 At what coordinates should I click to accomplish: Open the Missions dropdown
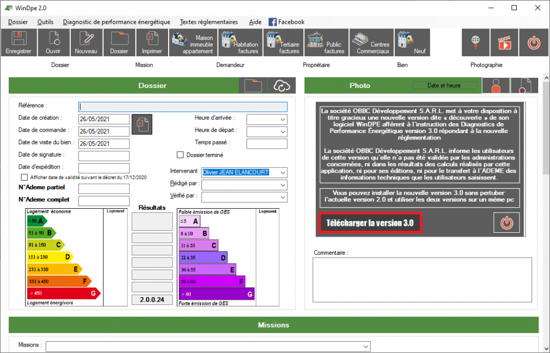[366, 347]
